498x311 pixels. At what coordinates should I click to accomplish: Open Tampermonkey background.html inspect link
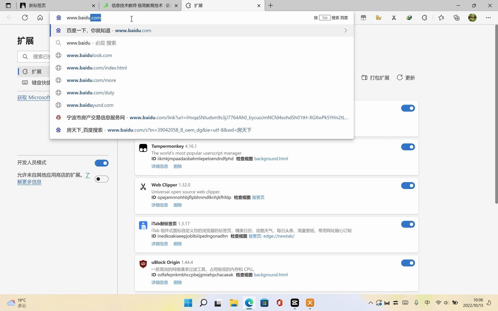click(x=271, y=159)
